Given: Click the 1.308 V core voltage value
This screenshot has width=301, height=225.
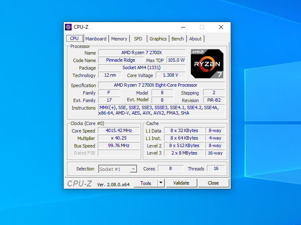Looking at the screenshot, I should [x=170, y=75].
